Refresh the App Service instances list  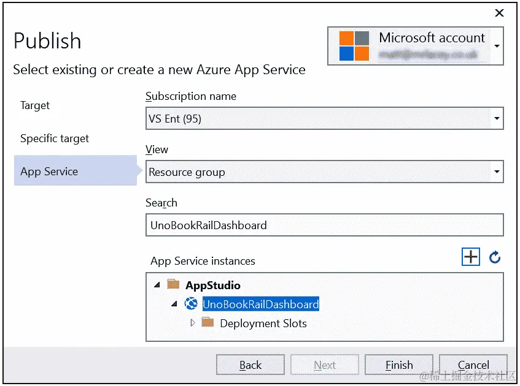pos(495,257)
